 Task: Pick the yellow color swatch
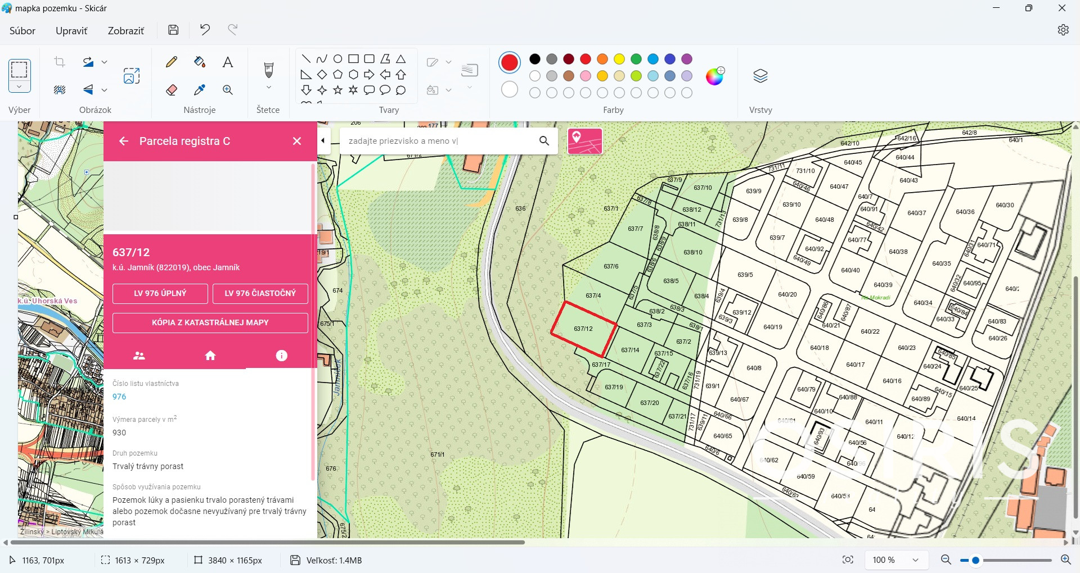click(x=619, y=59)
